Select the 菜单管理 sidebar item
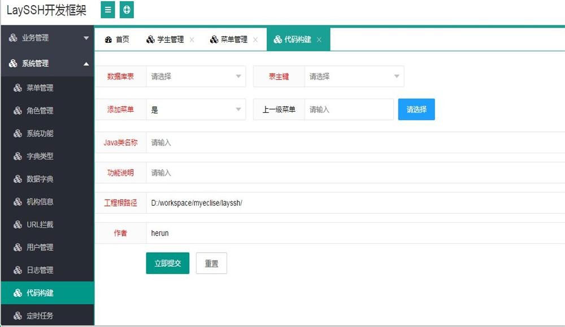Screen dimensions: 565x327 40,88
